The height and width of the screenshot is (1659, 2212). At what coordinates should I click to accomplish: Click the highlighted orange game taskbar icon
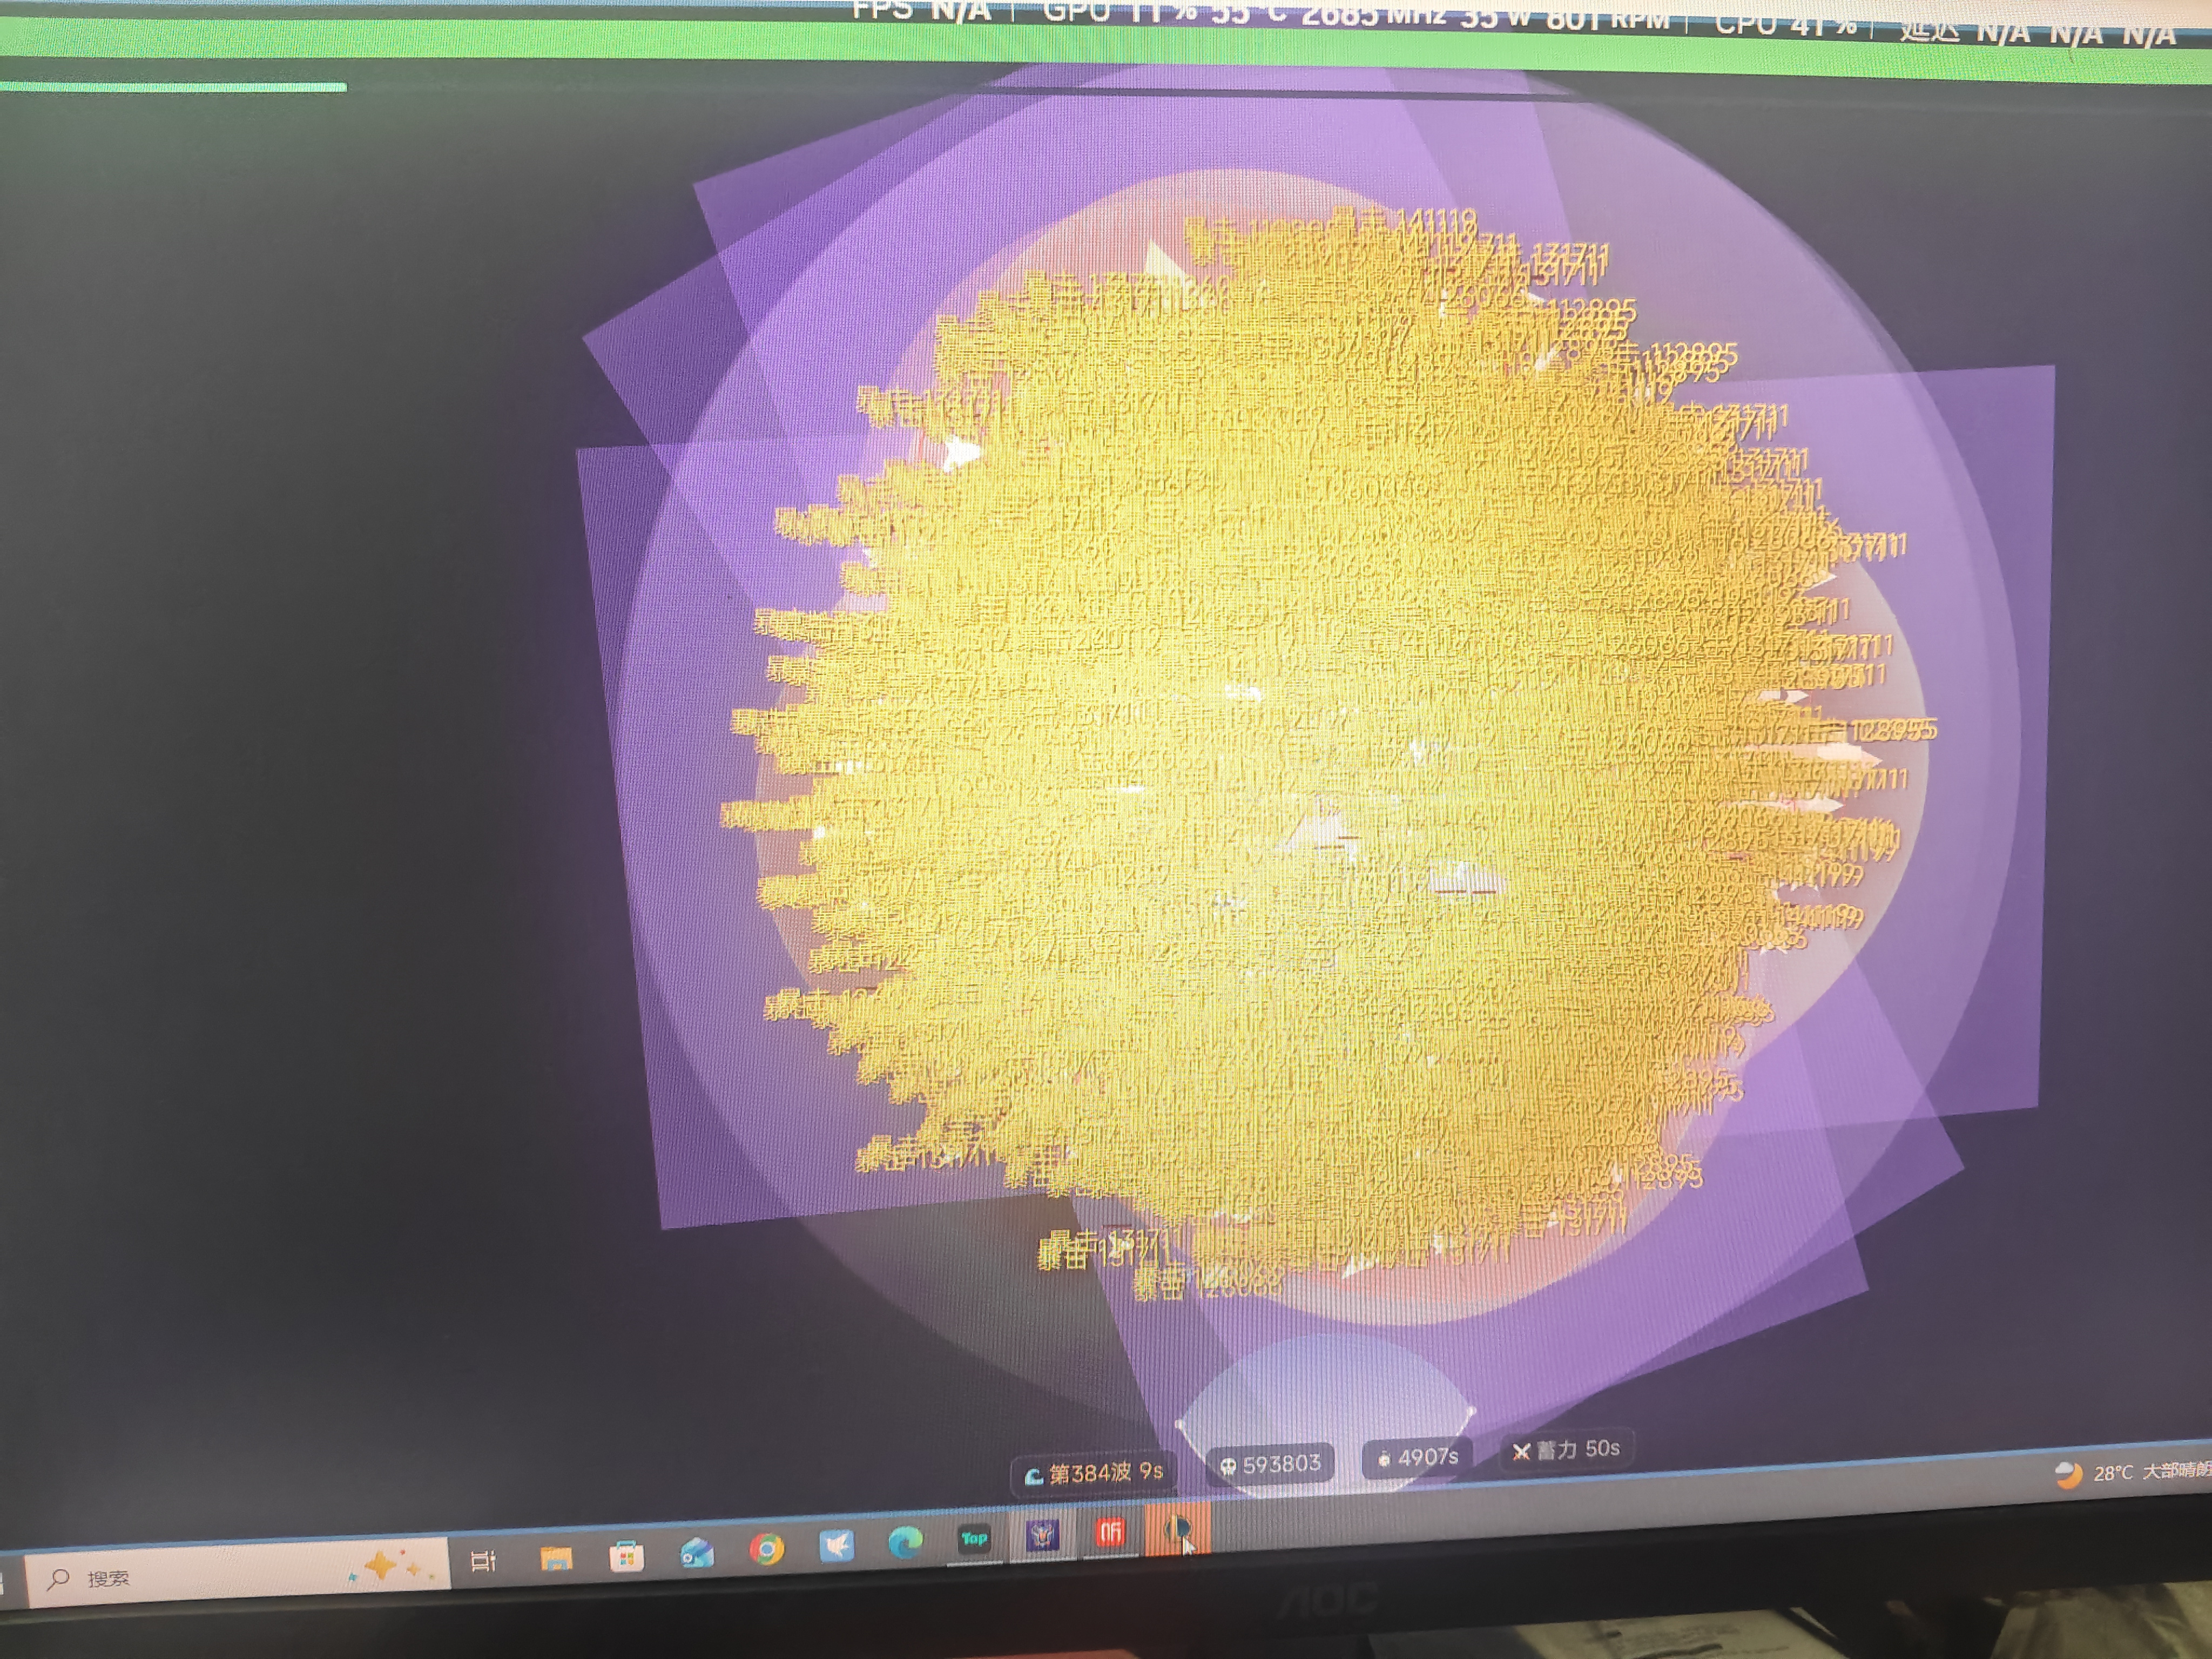point(1177,1530)
